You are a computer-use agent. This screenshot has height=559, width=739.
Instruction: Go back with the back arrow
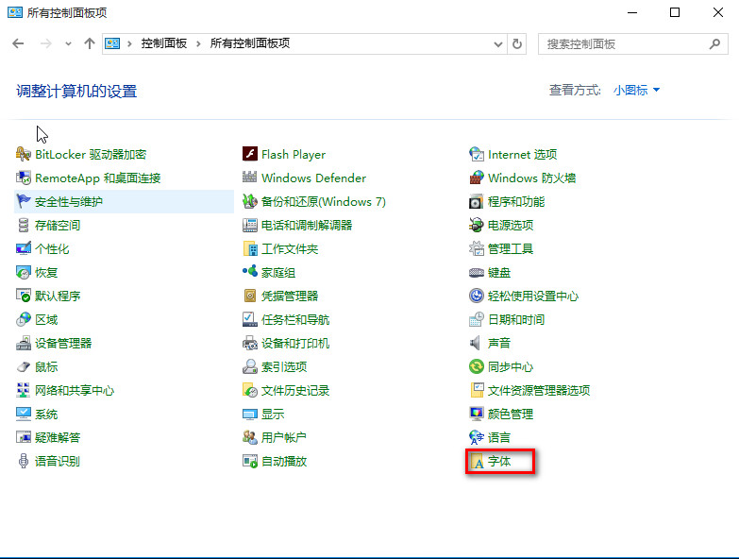tap(18, 43)
